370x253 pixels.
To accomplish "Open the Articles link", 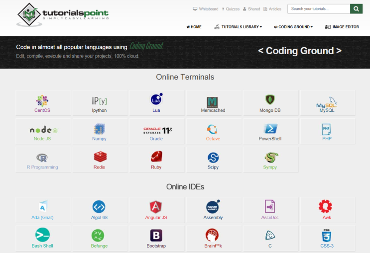I will (272, 9).
